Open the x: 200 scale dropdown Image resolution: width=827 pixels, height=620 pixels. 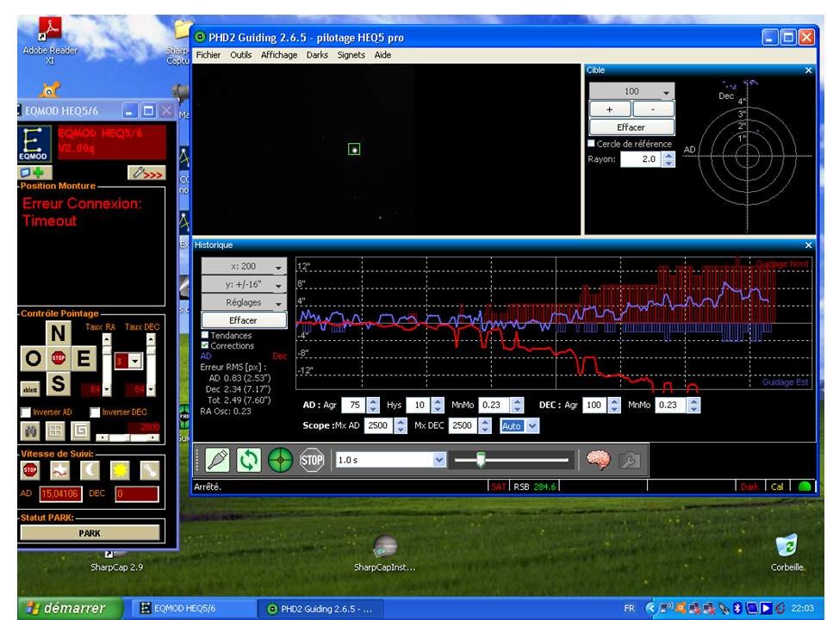[x=244, y=266]
